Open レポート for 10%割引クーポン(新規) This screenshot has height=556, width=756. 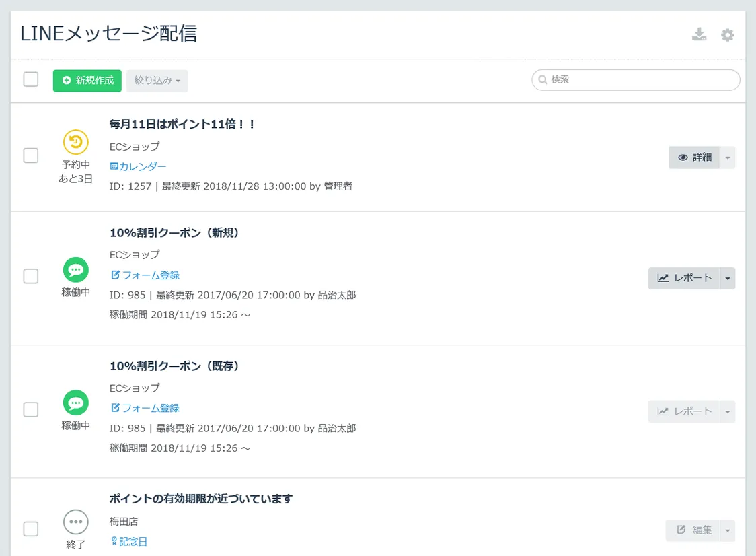coord(684,279)
